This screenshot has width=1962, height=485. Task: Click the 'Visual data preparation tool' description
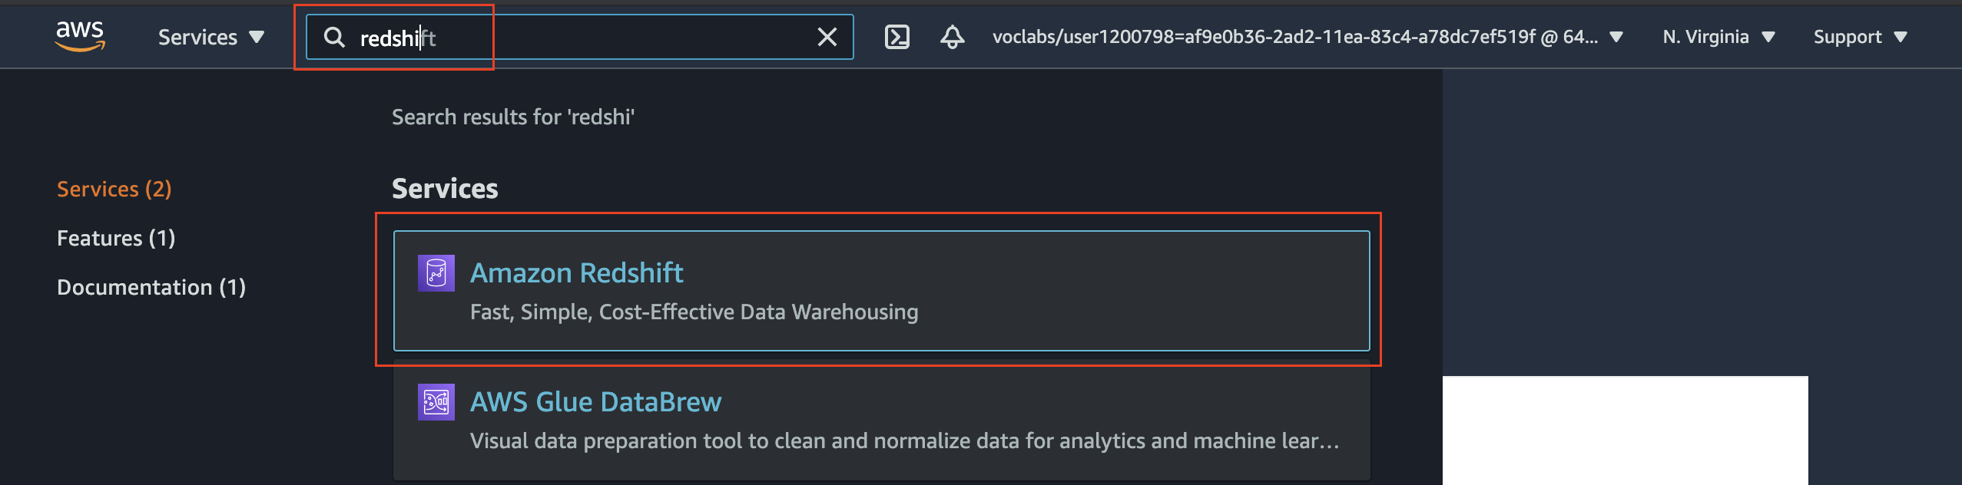[x=903, y=441]
